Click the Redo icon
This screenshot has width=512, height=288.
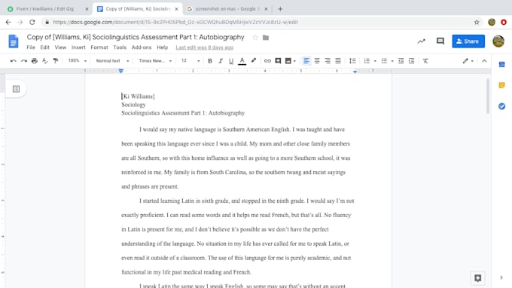(x=24, y=61)
